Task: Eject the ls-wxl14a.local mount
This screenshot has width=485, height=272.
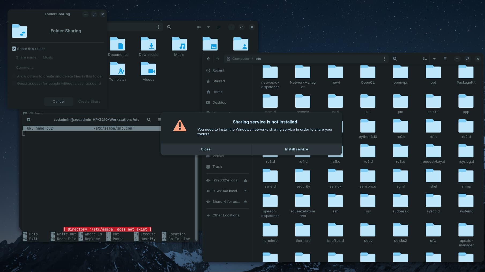Action: click(245, 191)
